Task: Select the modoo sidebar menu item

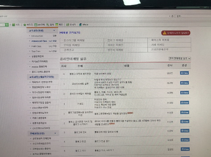Action: [39, 67]
